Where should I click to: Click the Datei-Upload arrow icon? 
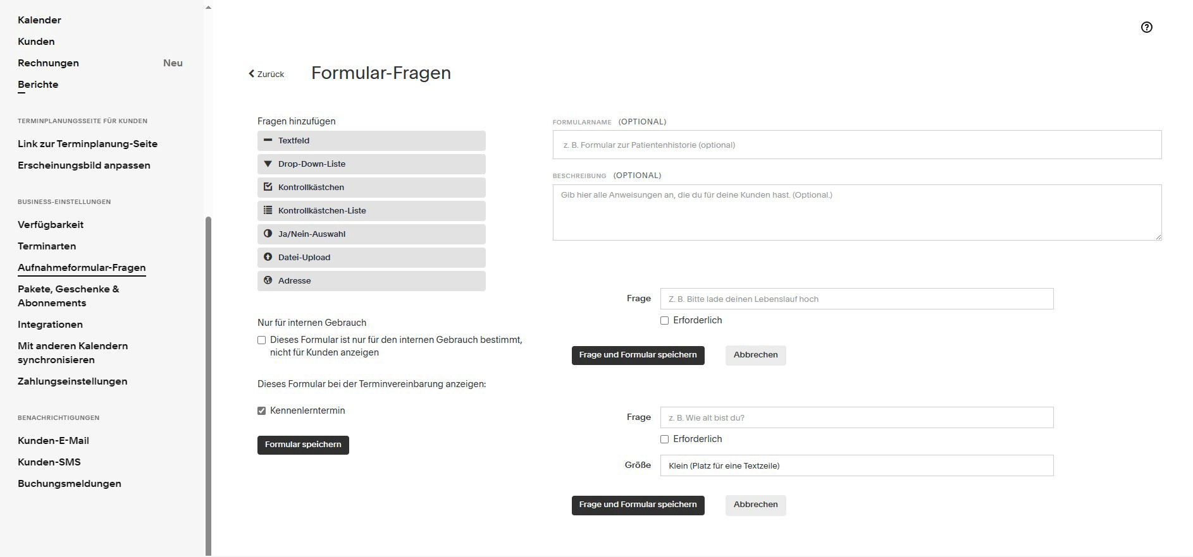268,257
